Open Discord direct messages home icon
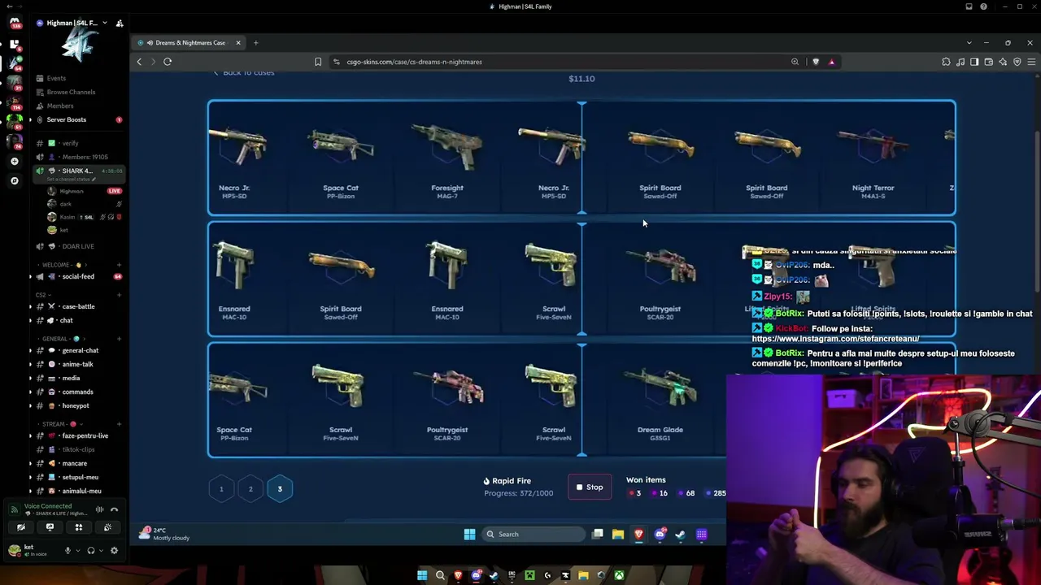Image resolution: width=1041 pixels, height=585 pixels. [15, 22]
